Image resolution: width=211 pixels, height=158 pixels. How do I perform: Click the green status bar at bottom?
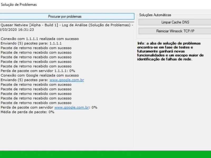(105, 154)
